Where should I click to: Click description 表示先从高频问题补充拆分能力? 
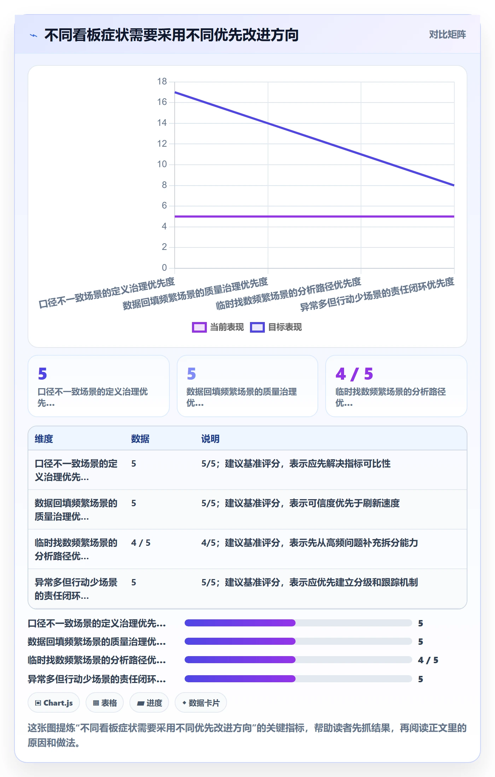coord(354,543)
